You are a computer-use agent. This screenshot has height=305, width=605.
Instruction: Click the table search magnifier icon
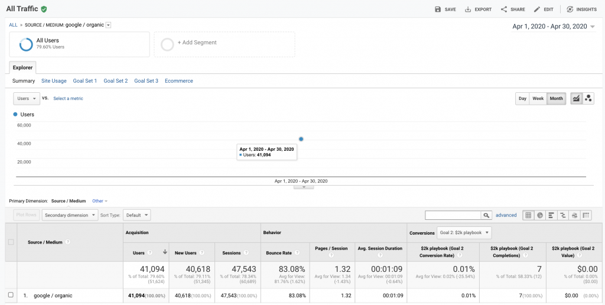(486, 215)
